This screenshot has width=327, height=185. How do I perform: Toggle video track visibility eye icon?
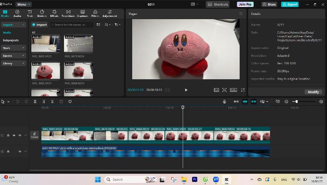[14, 135]
